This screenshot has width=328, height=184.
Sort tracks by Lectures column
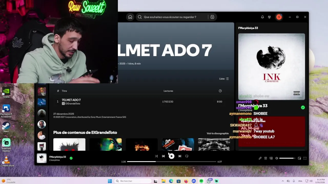(168, 91)
